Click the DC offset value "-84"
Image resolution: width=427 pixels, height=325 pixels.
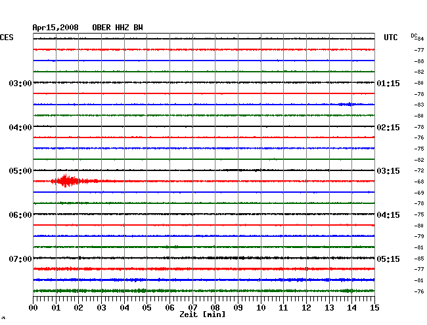coord(420,39)
